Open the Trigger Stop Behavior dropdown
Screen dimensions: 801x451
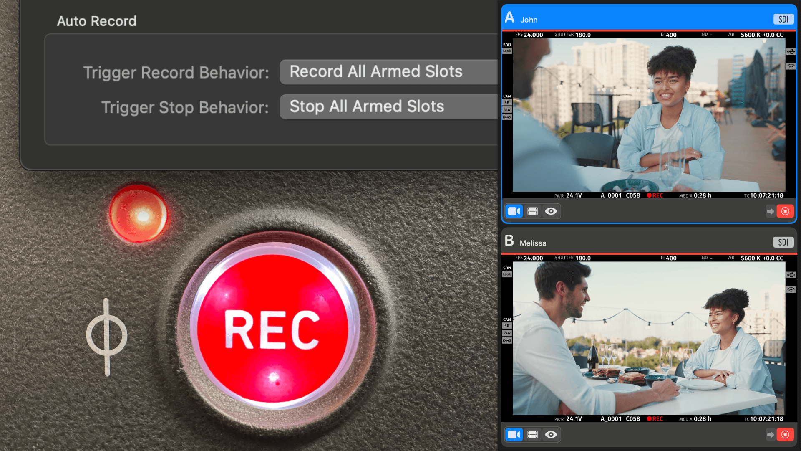point(388,107)
